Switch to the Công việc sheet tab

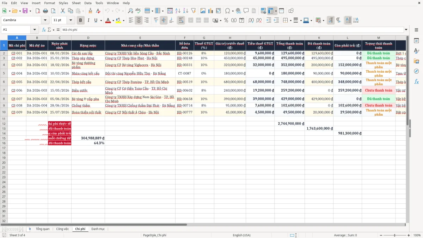[x=62, y=229]
